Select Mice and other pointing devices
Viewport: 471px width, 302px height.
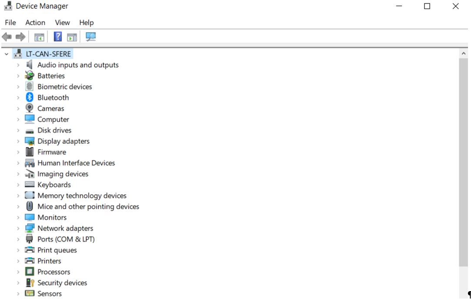click(x=88, y=206)
